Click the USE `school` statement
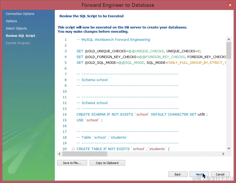 pos(90,120)
